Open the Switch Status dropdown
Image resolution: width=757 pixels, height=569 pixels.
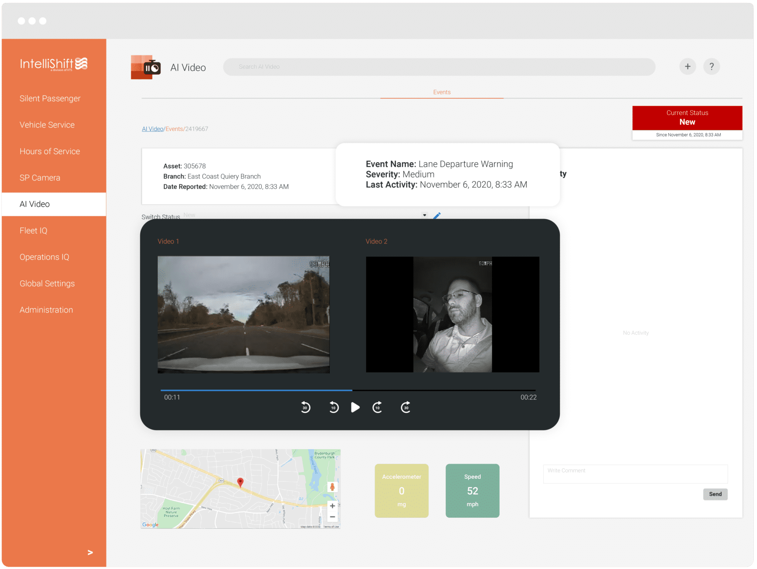[x=424, y=215]
